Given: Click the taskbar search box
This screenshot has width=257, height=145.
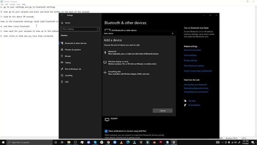Looking at the screenshot, I should pos(29,142).
